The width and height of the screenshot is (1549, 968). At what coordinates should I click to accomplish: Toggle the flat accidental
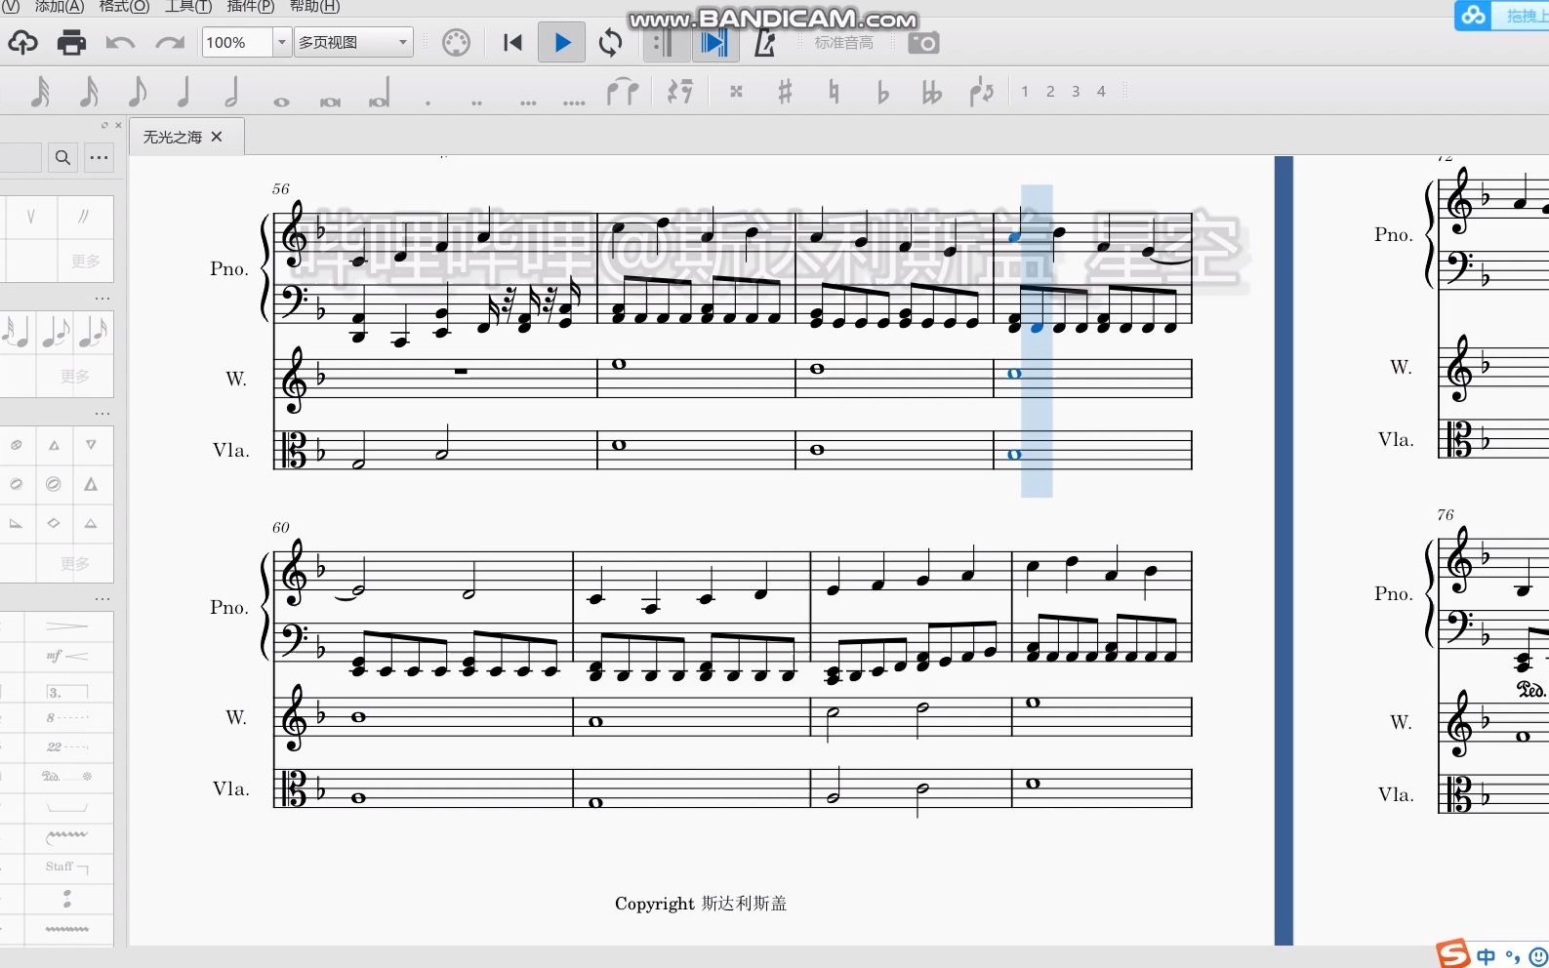[882, 92]
